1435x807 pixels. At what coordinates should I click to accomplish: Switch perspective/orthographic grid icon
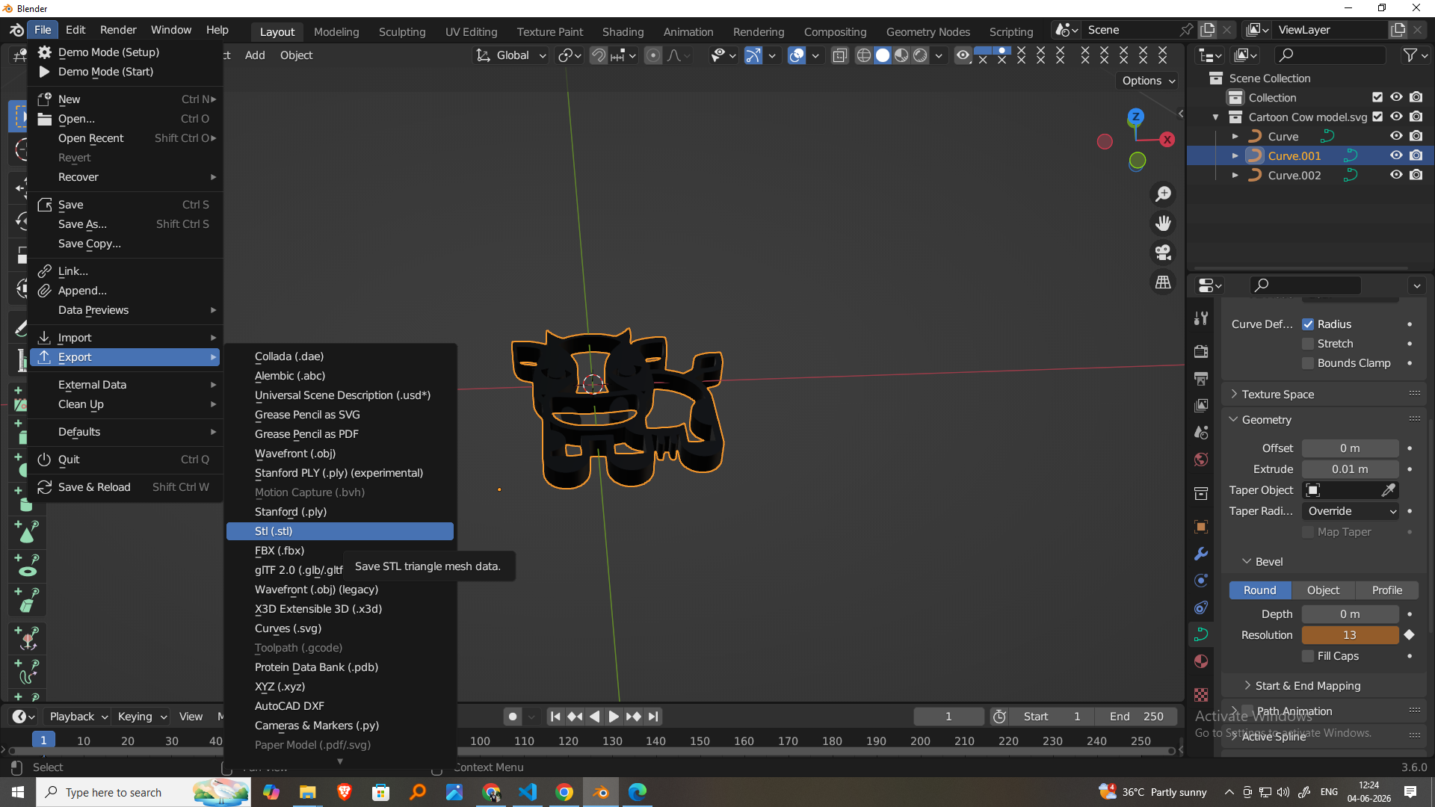click(1164, 282)
